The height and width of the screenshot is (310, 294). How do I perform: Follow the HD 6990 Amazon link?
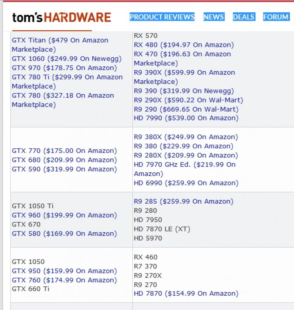(x=186, y=183)
